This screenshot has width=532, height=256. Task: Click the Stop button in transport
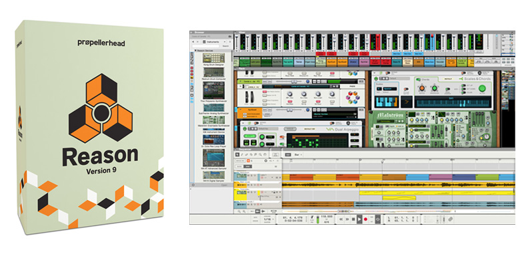(353, 219)
